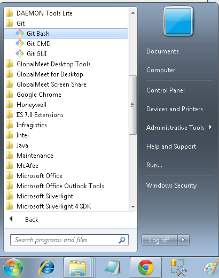
Task: Click the programs list scrollbar up arrow
Action: tap(133, 13)
